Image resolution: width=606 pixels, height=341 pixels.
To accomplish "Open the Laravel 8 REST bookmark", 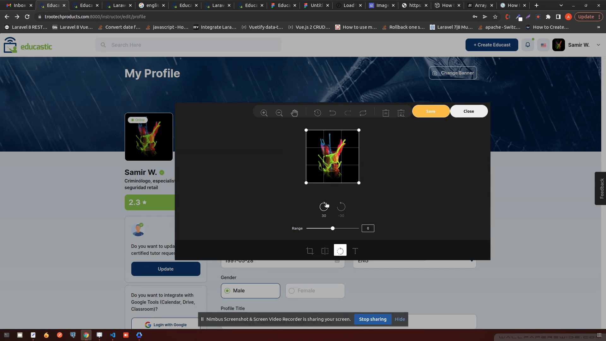I will 26,27.
